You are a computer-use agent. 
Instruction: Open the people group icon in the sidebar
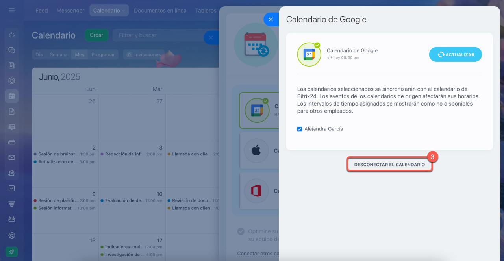click(12, 173)
